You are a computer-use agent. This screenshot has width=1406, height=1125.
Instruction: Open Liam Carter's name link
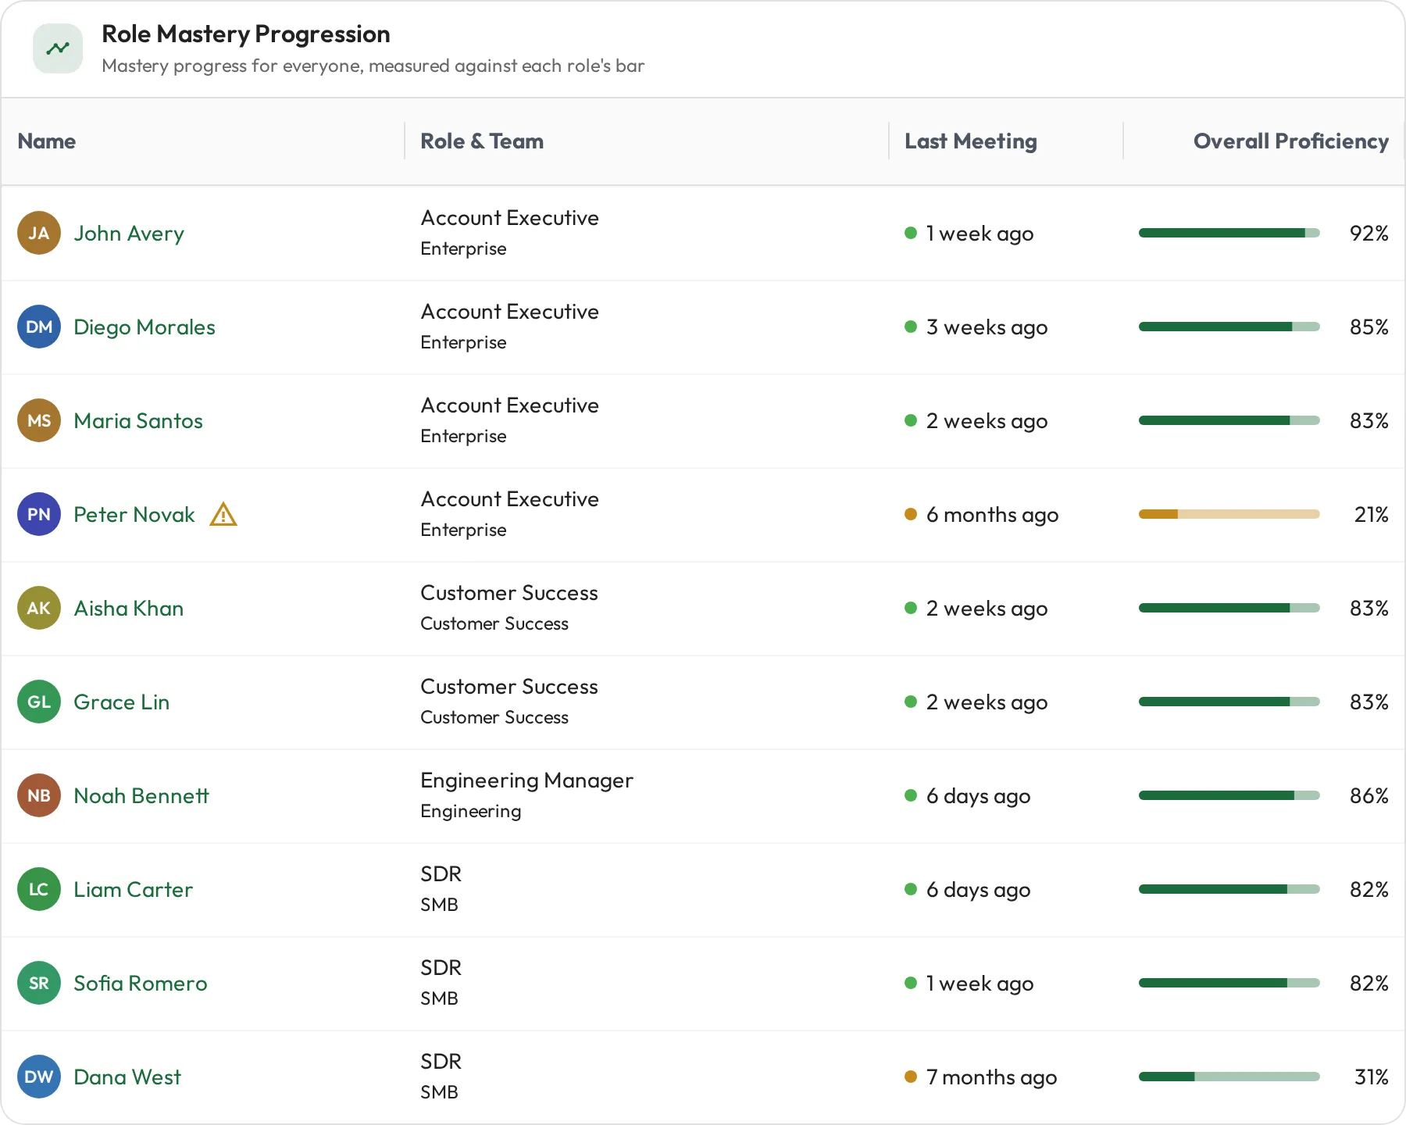click(133, 889)
